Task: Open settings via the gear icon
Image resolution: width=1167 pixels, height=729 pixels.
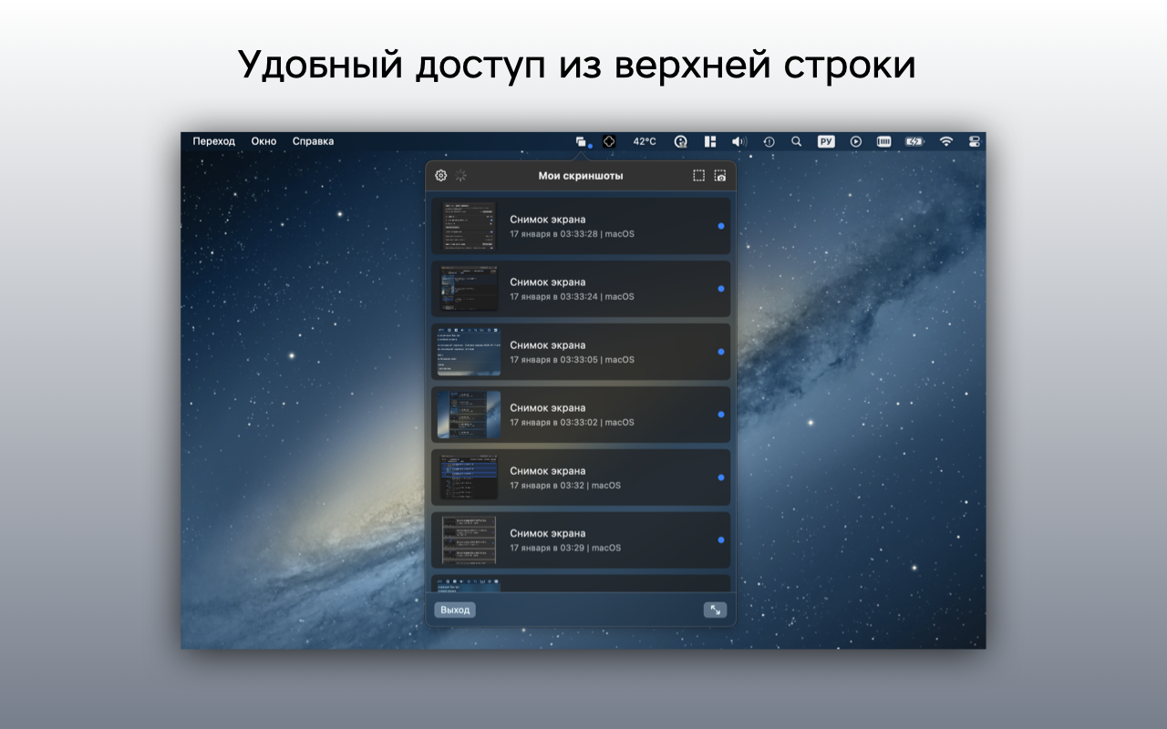Action: [441, 176]
